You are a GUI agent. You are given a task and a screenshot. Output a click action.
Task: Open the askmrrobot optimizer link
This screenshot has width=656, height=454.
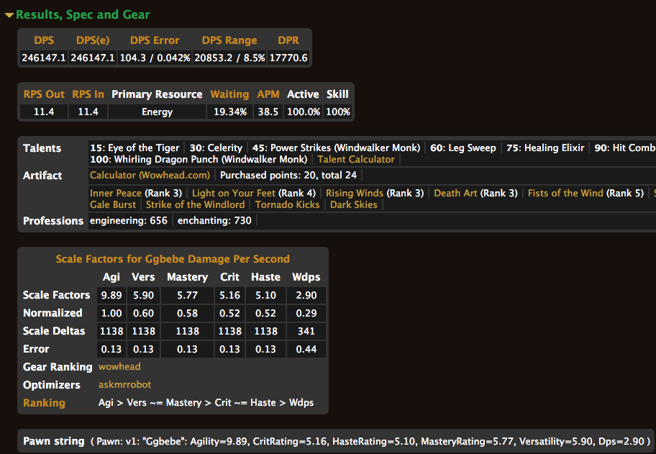[x=124, y=385]
